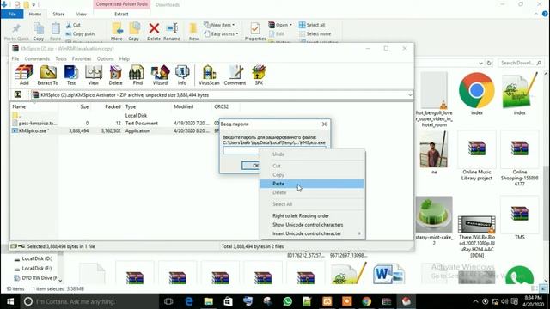Open the WinRAR Commands menu
Screen dimensions: 550x309
click(x=37, y=58)
